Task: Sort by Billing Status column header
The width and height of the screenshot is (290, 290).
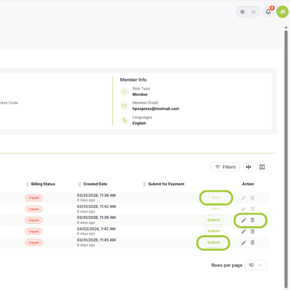Action: [x=43, y=184]
